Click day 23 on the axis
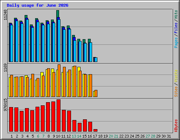 tap(127, 136)
